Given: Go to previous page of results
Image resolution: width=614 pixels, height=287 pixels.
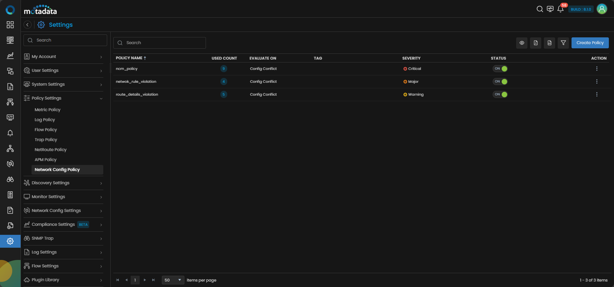Looking at the screenshot, I should (126, 280).
